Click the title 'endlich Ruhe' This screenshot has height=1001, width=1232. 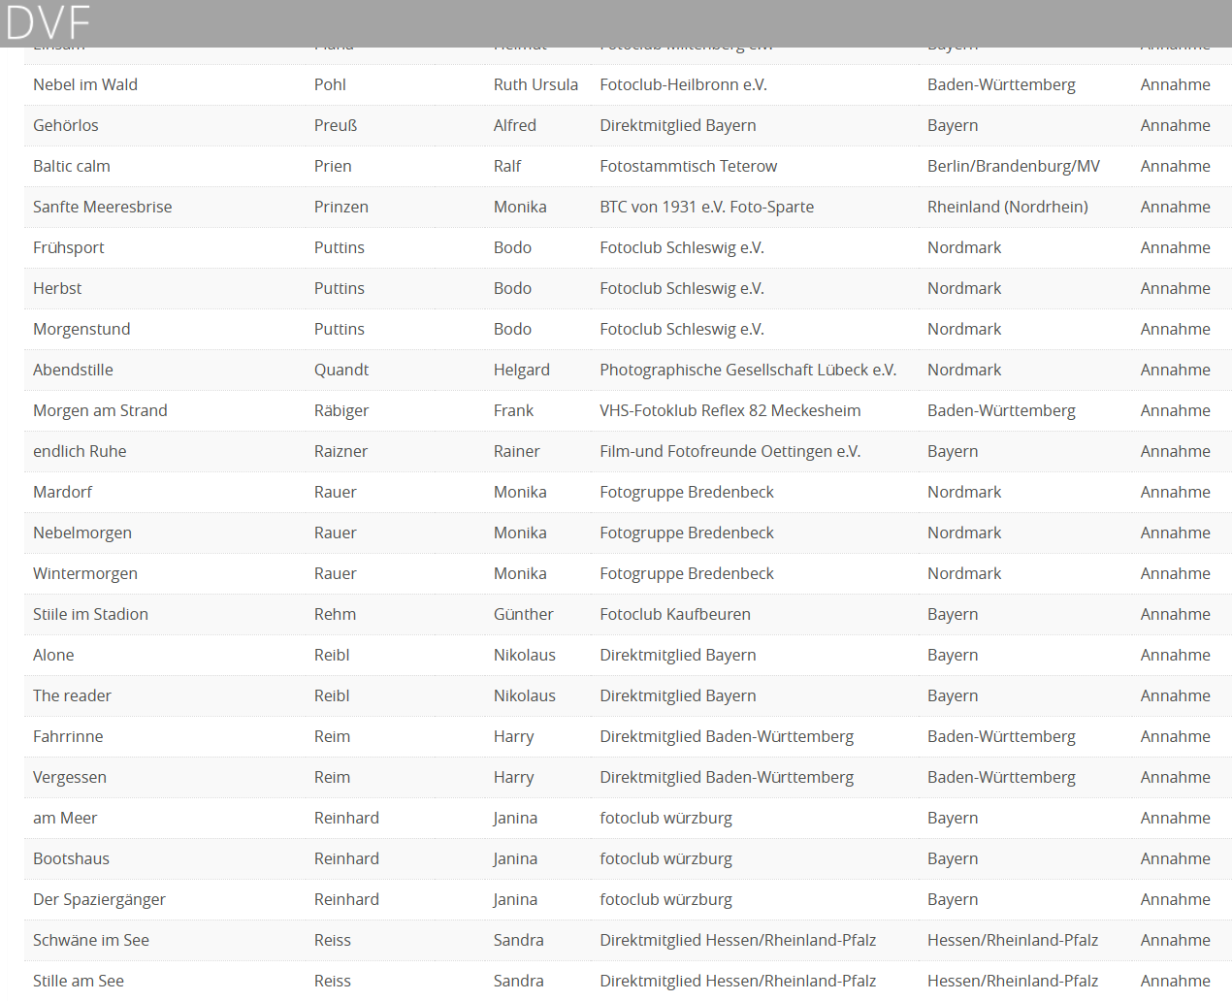(x=80, y=451)
